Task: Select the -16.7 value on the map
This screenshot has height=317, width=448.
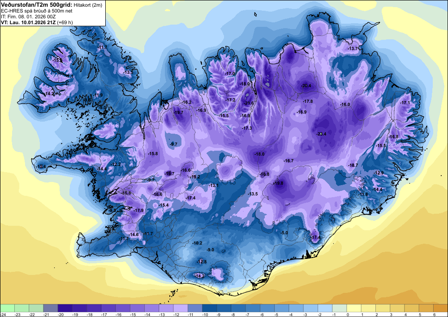Action: tap(289, 161)
